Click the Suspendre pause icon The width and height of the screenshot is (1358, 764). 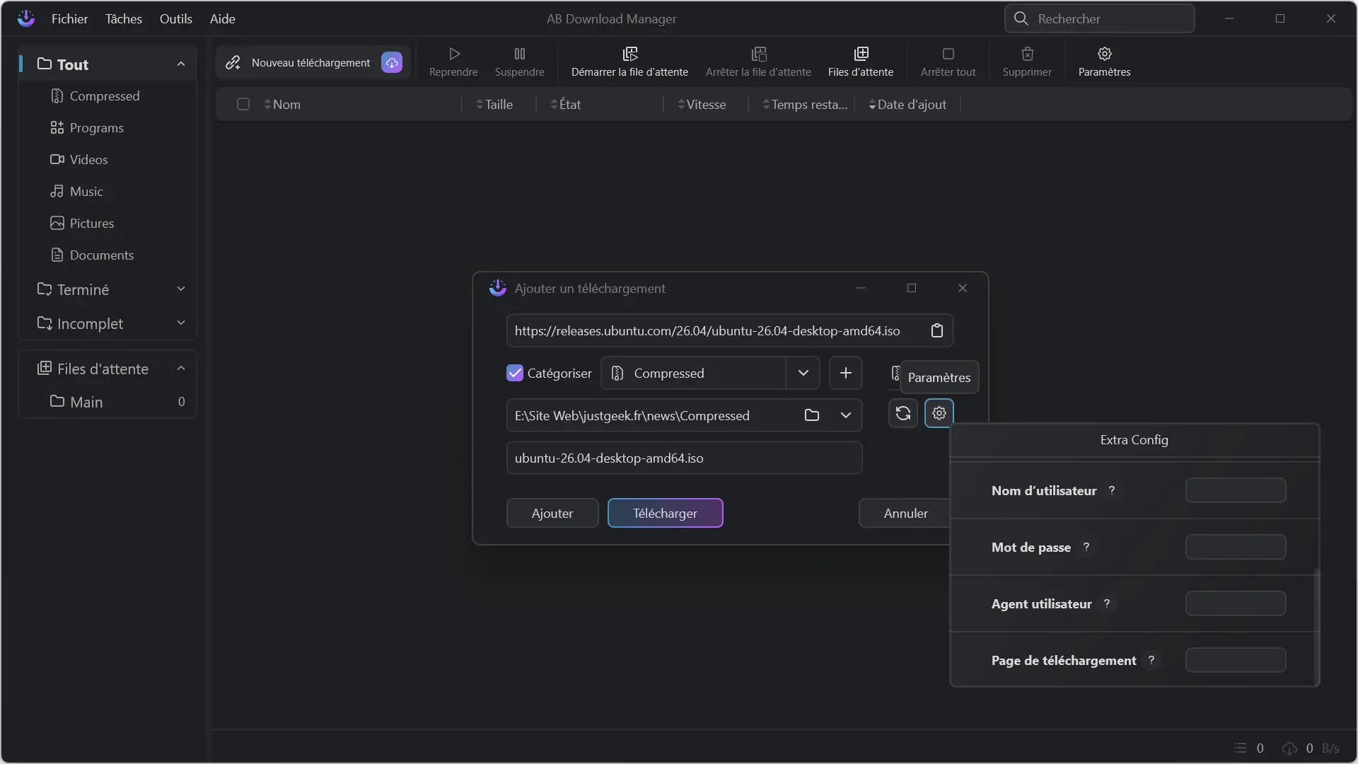520,54
